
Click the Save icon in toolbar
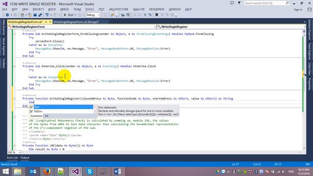[x=35, y=15]
